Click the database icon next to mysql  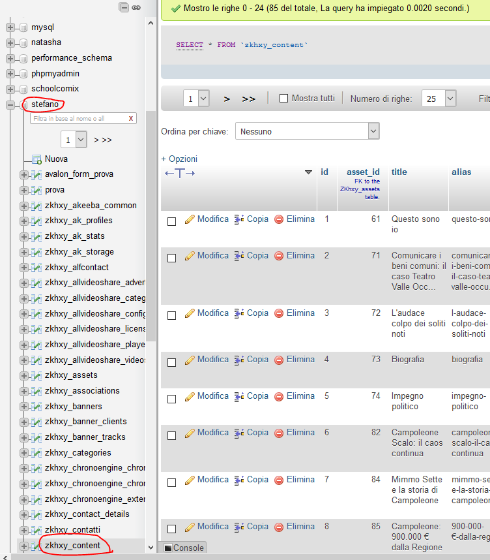[x=23, y=27]
